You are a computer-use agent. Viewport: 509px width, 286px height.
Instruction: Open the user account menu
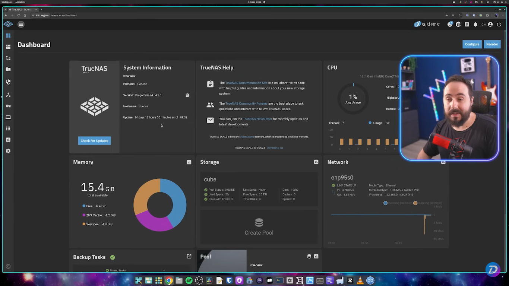pyautogui.click(x=490, y=24)
